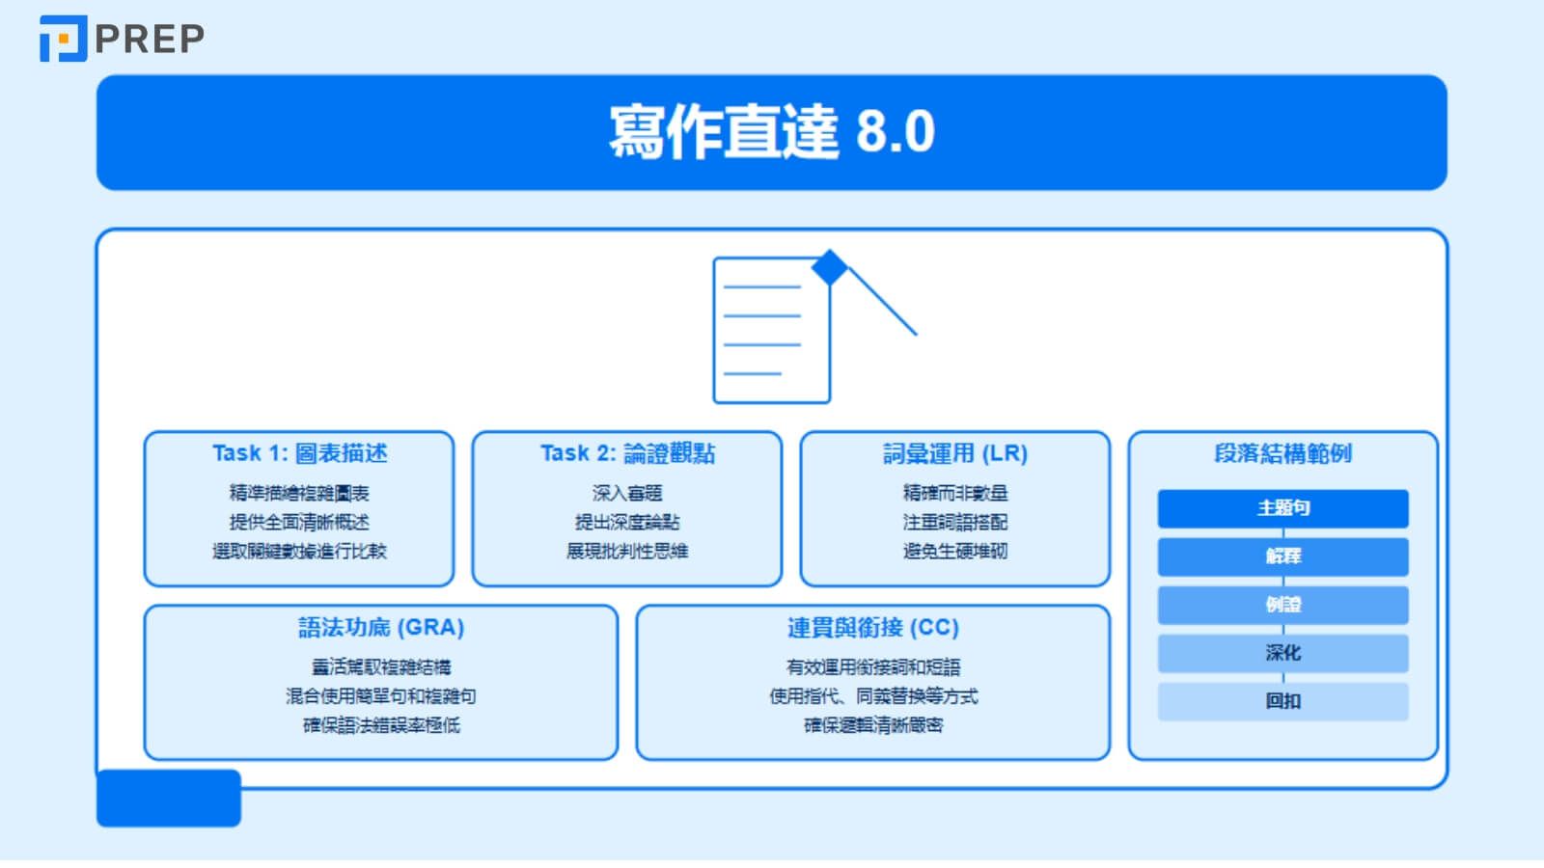
Task: Click the line 確保語法錯誤率極低
Action: tap(381, 724)
